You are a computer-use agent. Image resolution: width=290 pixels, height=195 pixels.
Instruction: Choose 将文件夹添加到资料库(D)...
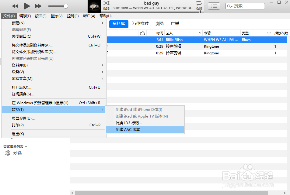point(54,52)
